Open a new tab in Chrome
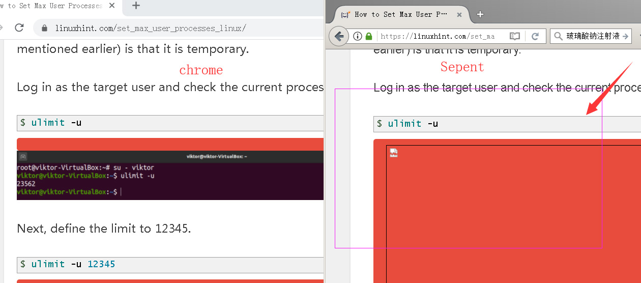This screenshot has width=641, height=283. (136, 6)
